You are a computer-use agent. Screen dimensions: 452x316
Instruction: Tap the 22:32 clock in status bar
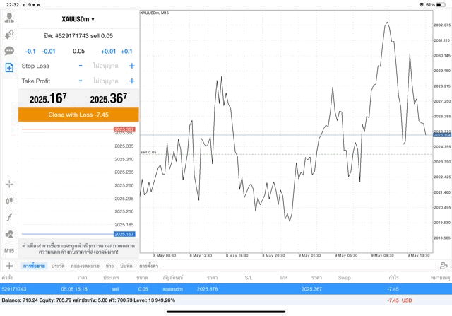click(x=13, y=5)
